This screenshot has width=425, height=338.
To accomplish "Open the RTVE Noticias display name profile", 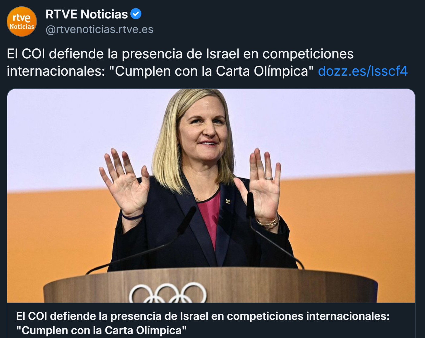I will (x=87, y=14).
